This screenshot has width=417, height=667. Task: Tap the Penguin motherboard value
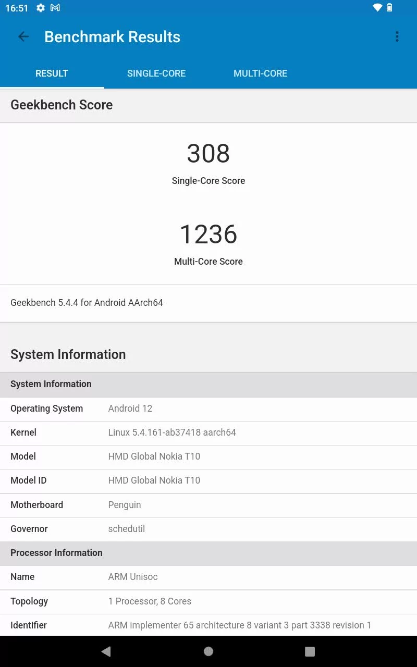[x=125, y=505]
